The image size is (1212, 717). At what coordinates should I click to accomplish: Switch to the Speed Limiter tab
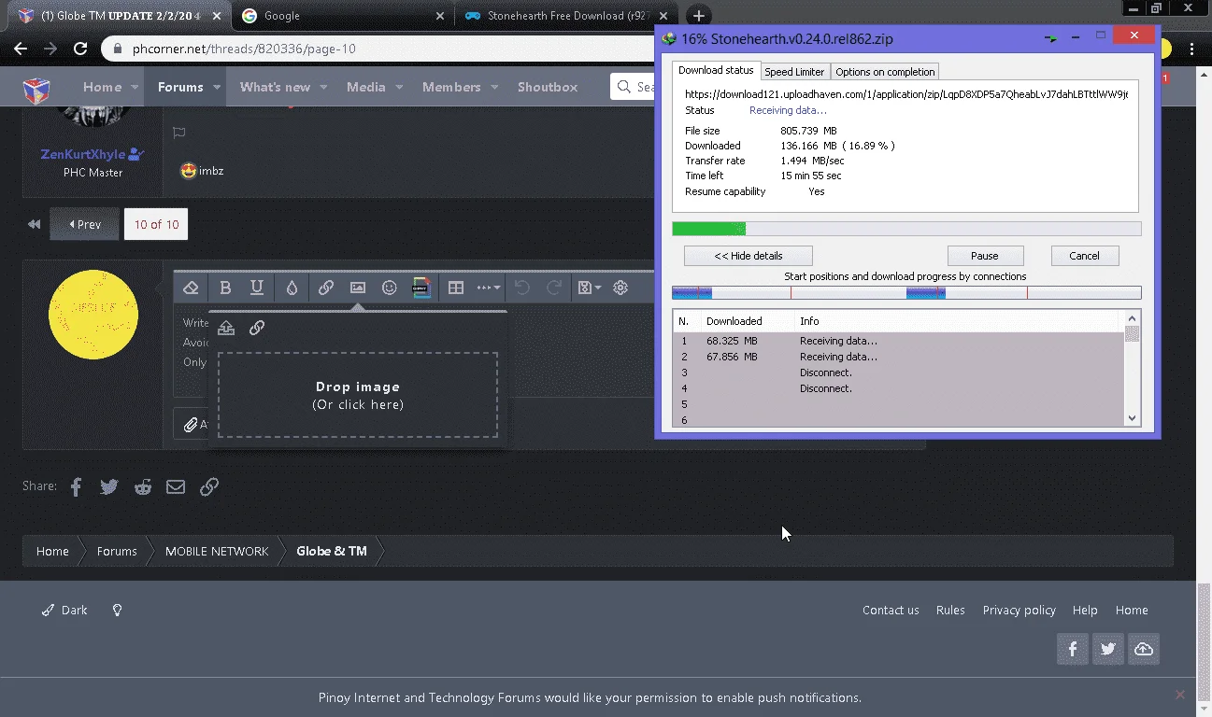click(x=794, y=72)
